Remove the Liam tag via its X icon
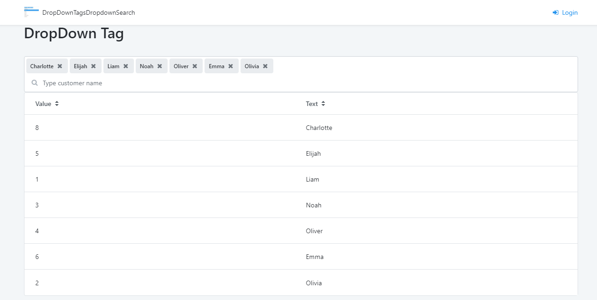This screenshot has height=300, width=597. pos(126,66)
